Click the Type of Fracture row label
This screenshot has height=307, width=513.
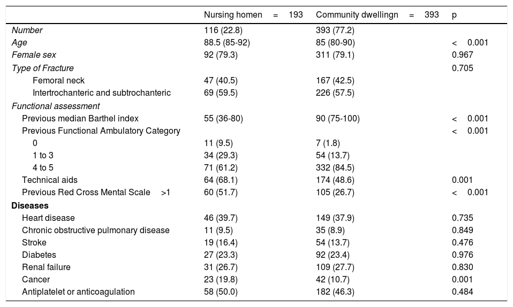(x=43, y=68)
